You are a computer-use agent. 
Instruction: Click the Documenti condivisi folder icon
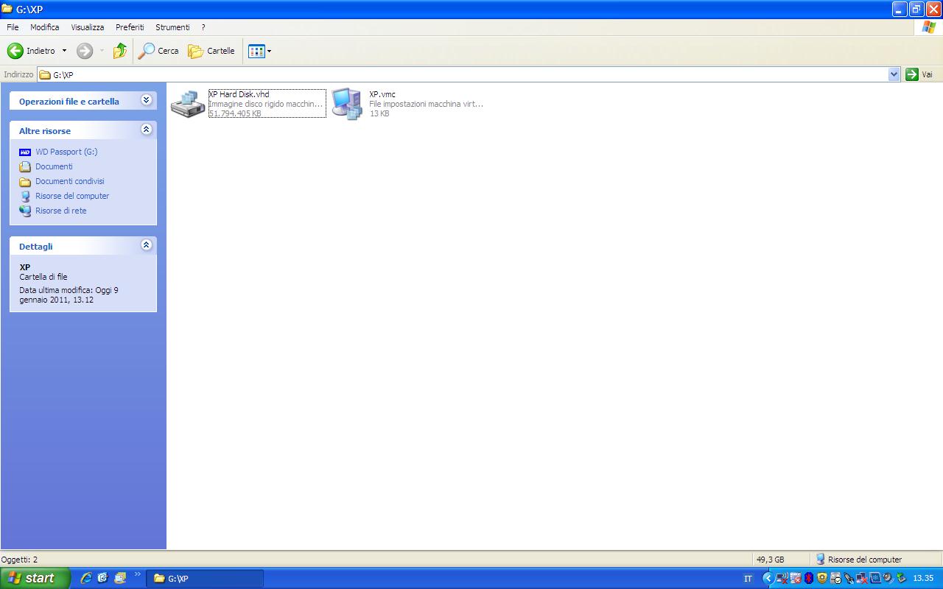click(25, 181)
